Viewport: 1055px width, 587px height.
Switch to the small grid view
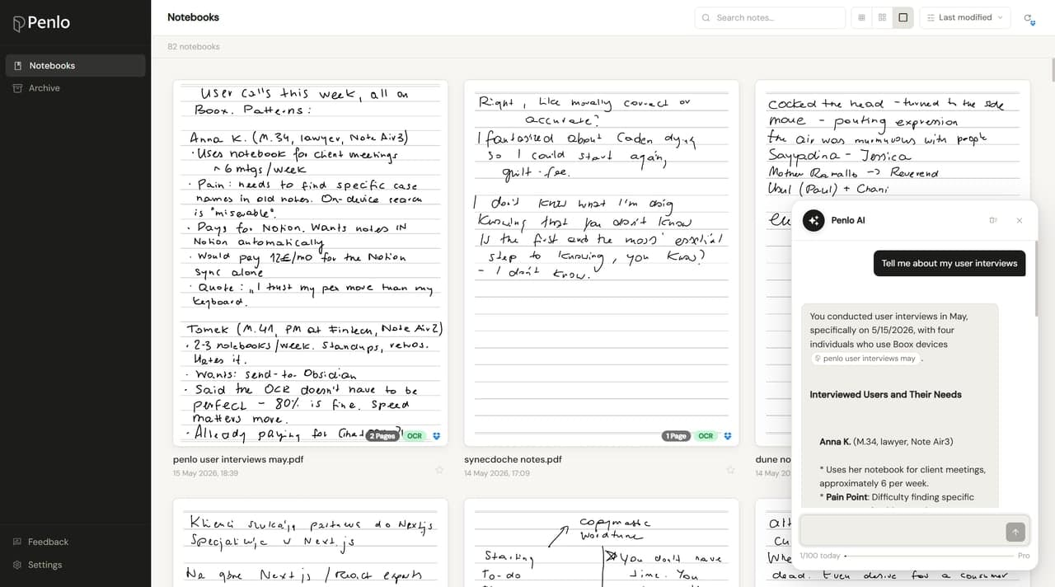click(862, 17)
